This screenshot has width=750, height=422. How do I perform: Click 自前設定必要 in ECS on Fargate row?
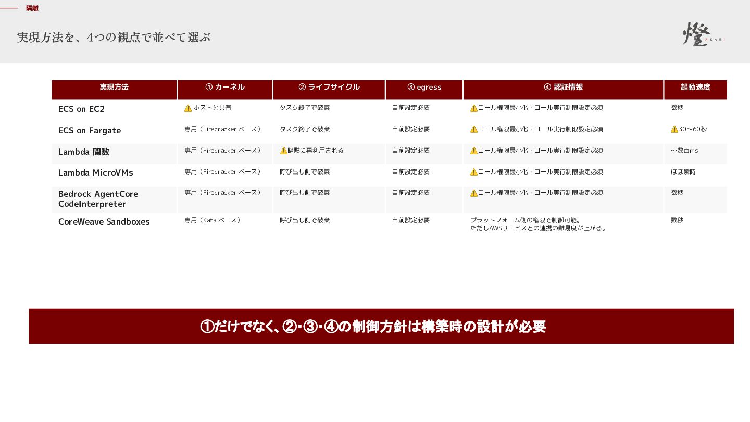pos(411,129)
